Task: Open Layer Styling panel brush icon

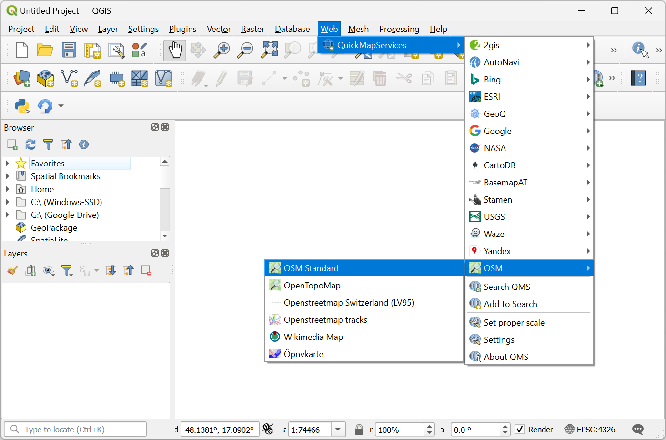Action: click(12, 271)
